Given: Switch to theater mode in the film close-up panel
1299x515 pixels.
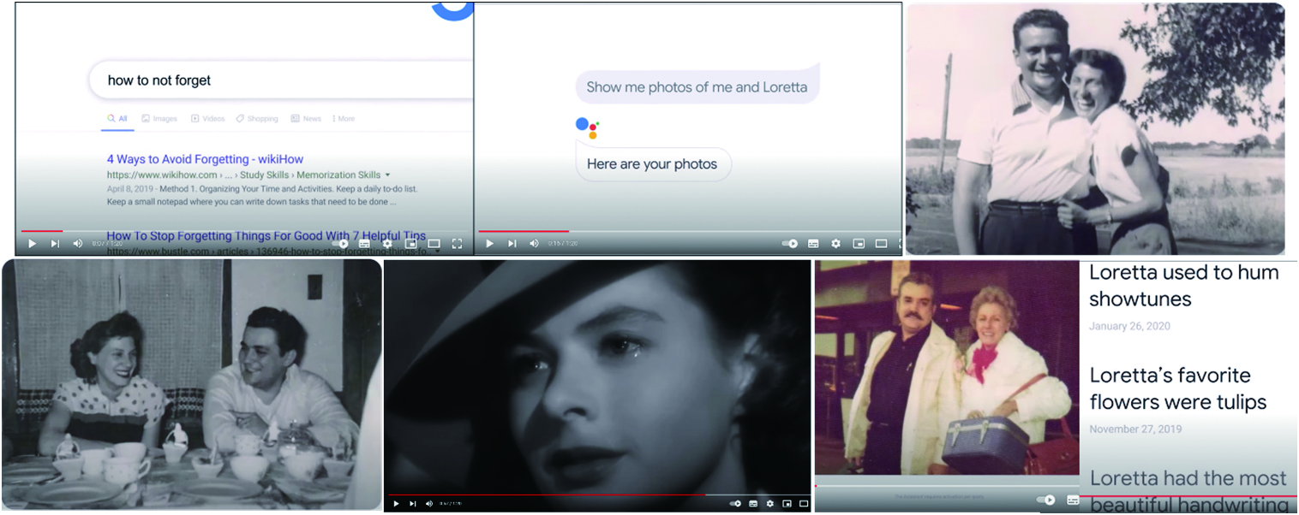Looking at the screenshot, I should tap(804, 503).
